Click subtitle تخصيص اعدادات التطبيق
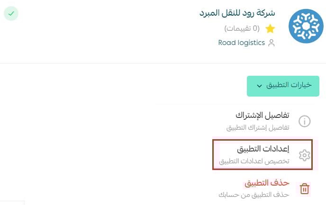 (254, 161)
